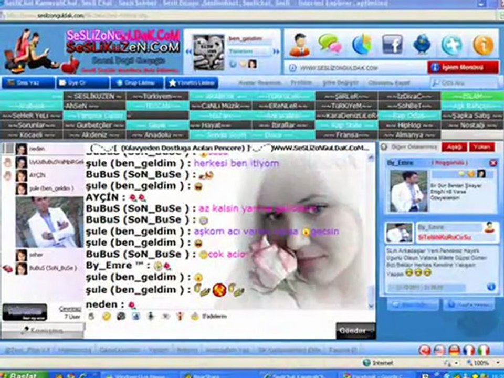The width and height of the screenshot is (504, 378).
Task: Join the SoHBeT room
Action: [x=409, y=106]
